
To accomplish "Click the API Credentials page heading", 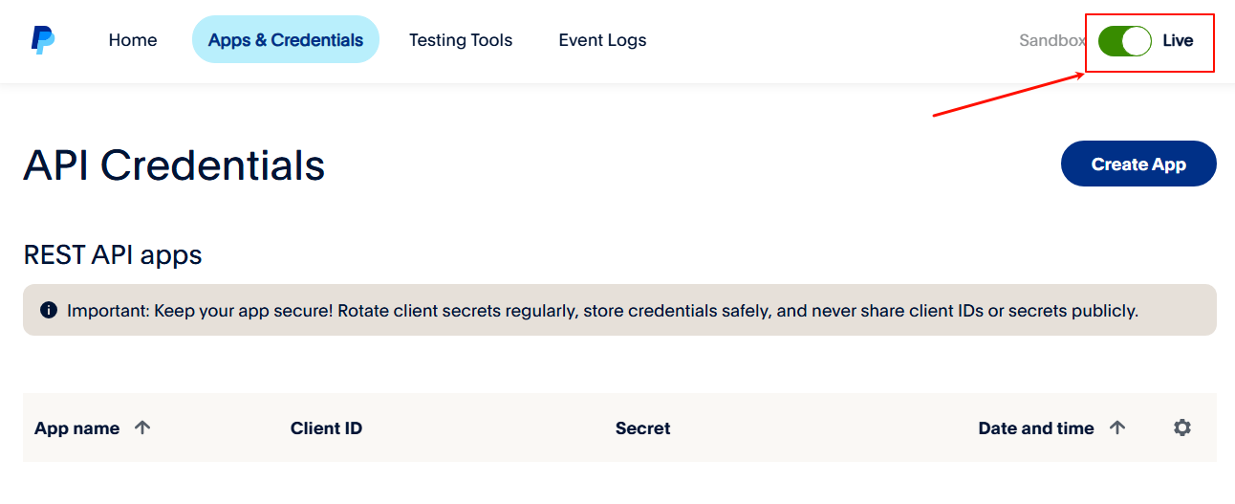I will 174,165.
